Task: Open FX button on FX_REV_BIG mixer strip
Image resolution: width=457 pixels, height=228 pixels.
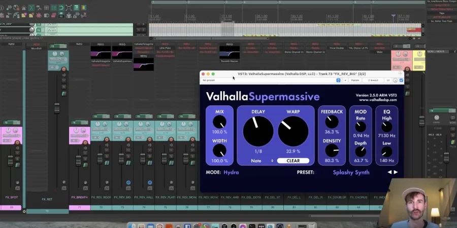Action: click(122, 117)
